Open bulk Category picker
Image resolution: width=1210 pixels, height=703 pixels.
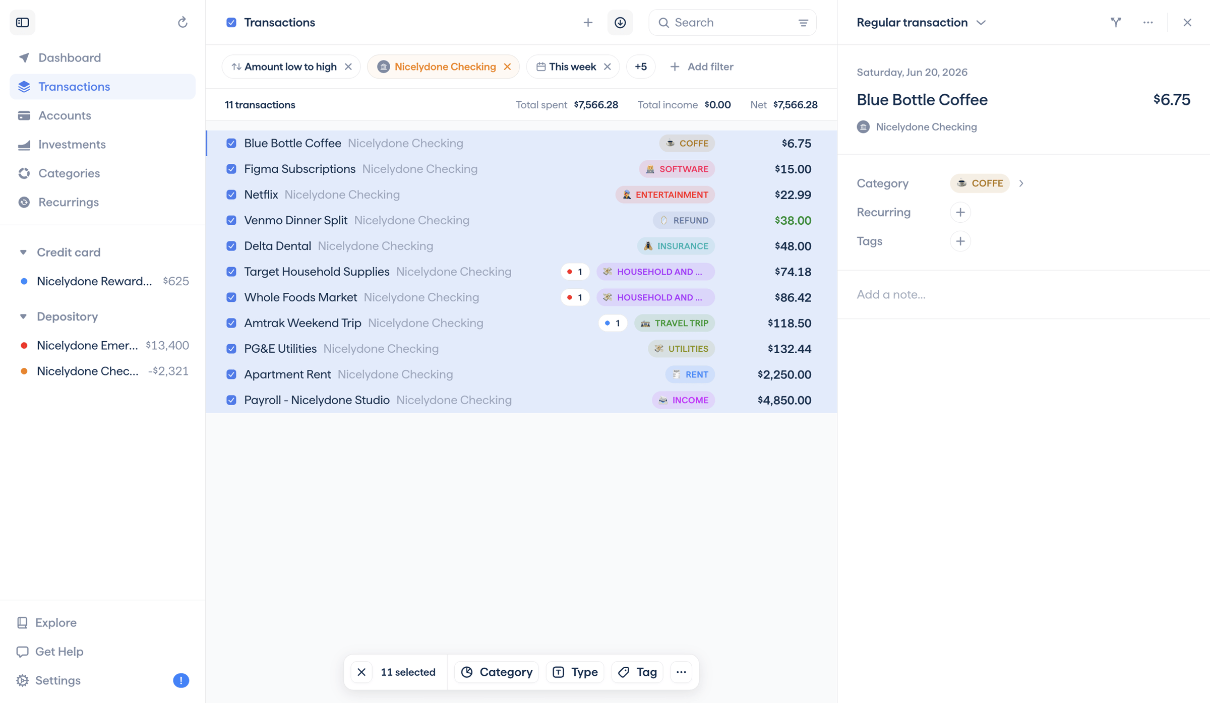[497, 672]
